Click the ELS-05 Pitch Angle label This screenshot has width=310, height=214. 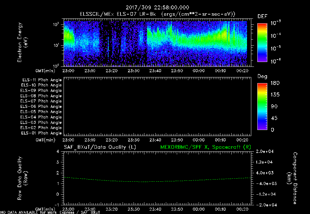[41, 112]
